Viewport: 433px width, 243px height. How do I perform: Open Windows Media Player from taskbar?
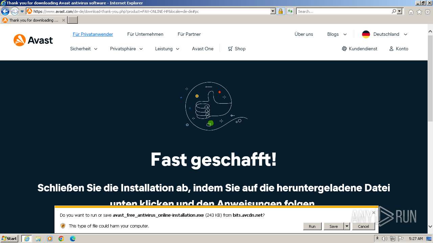coord(50,239)
